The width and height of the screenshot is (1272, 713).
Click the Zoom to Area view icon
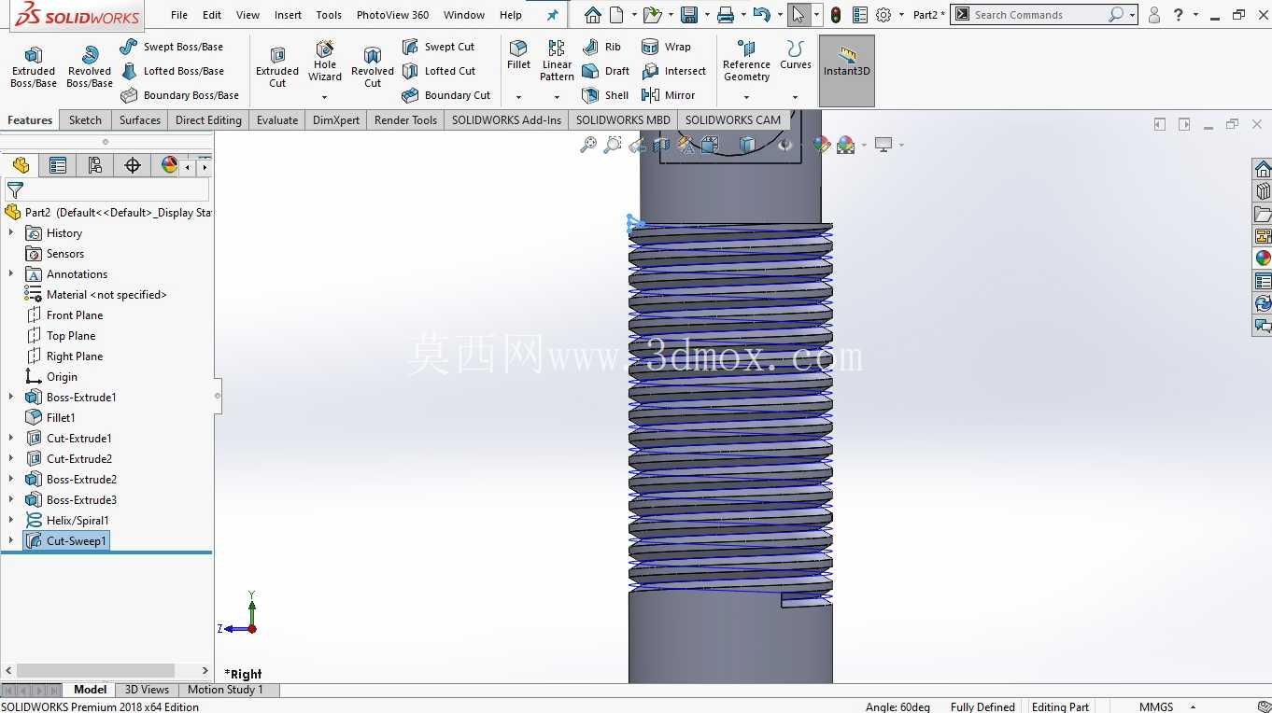coord(613,145)
